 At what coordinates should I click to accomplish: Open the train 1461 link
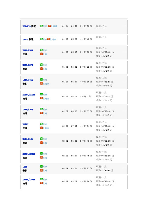click(x=25, y=167)
